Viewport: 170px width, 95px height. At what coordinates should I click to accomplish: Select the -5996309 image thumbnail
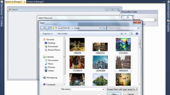(77, 45)
